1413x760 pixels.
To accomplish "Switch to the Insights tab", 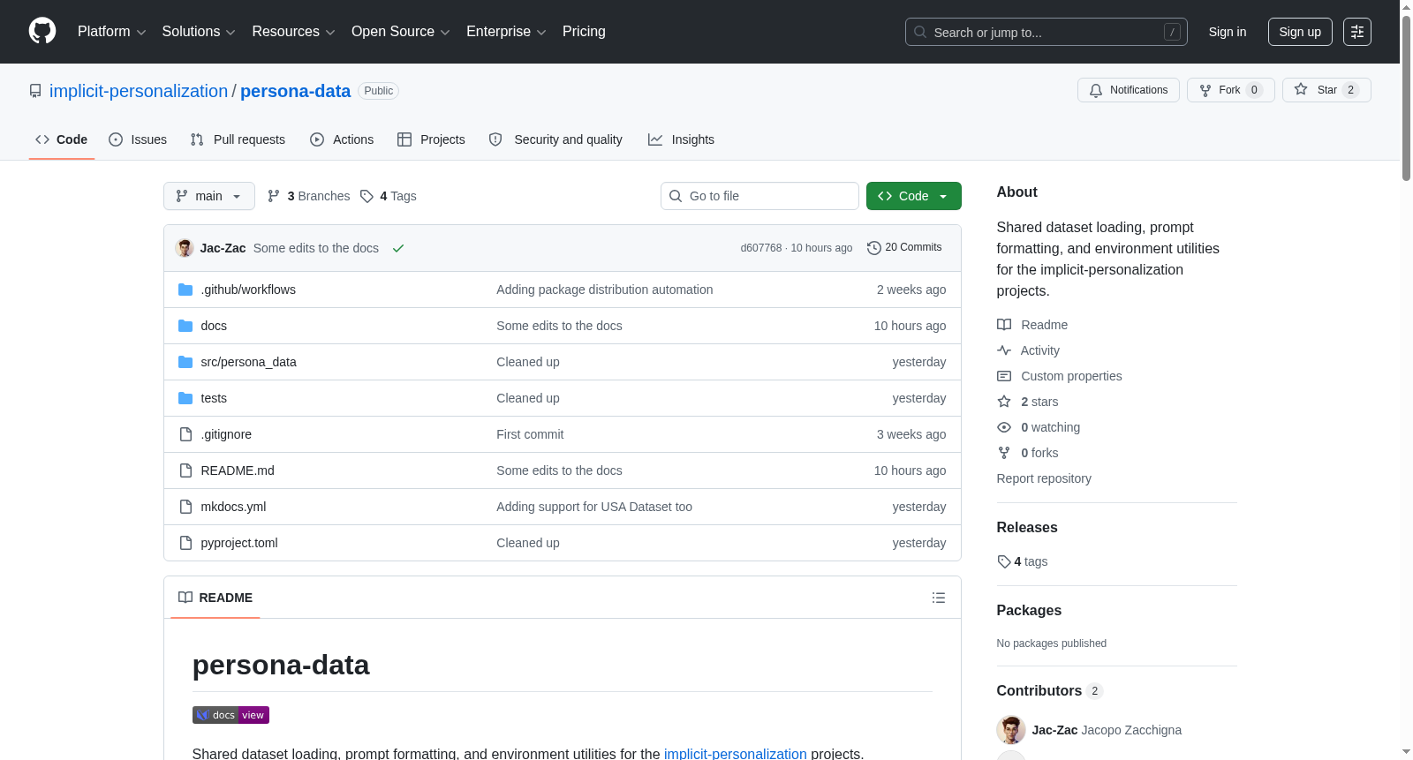I will coord(681,139).
